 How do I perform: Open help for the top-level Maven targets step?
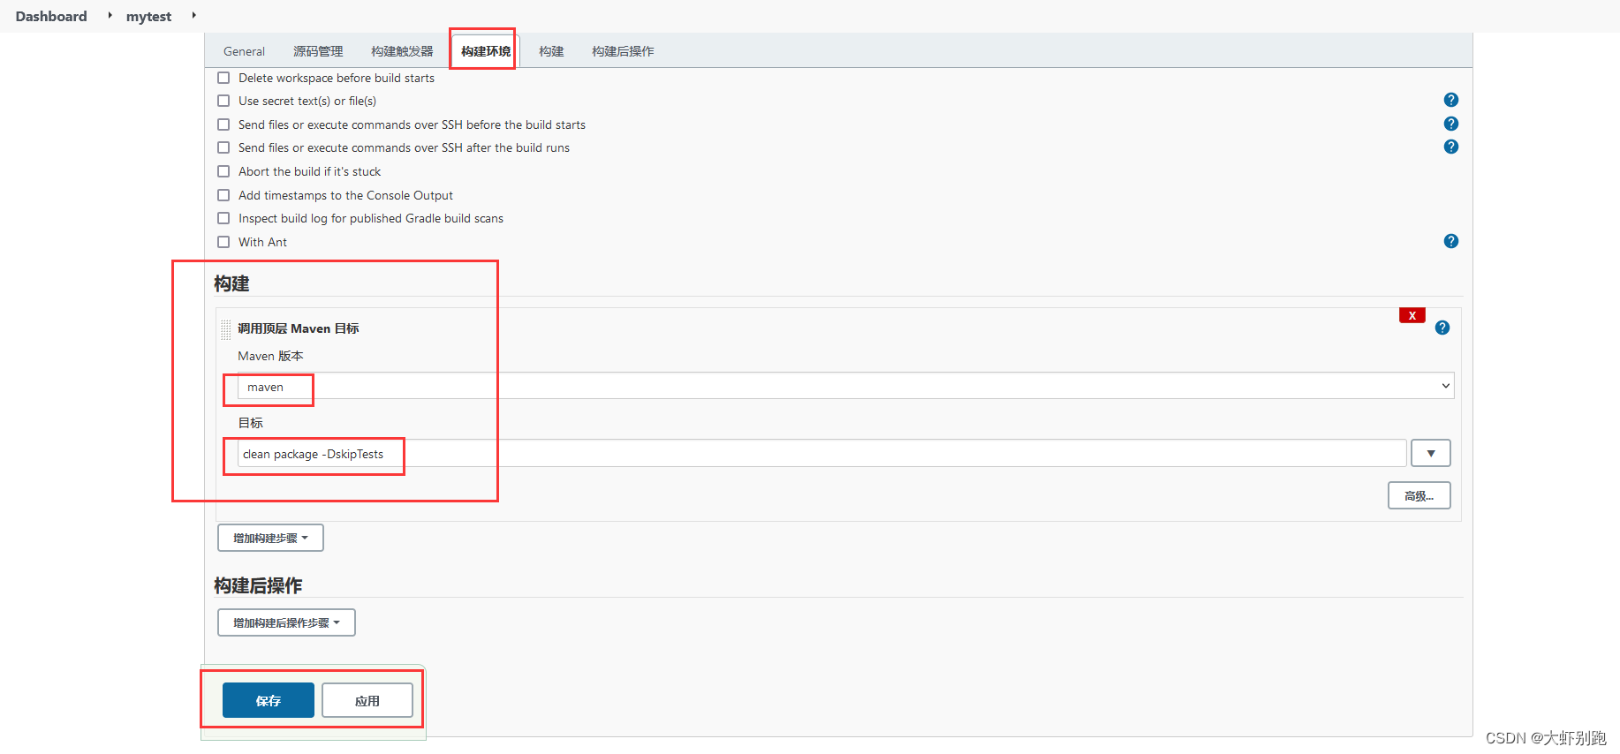pyautogui.click(x=1442, y=328)
